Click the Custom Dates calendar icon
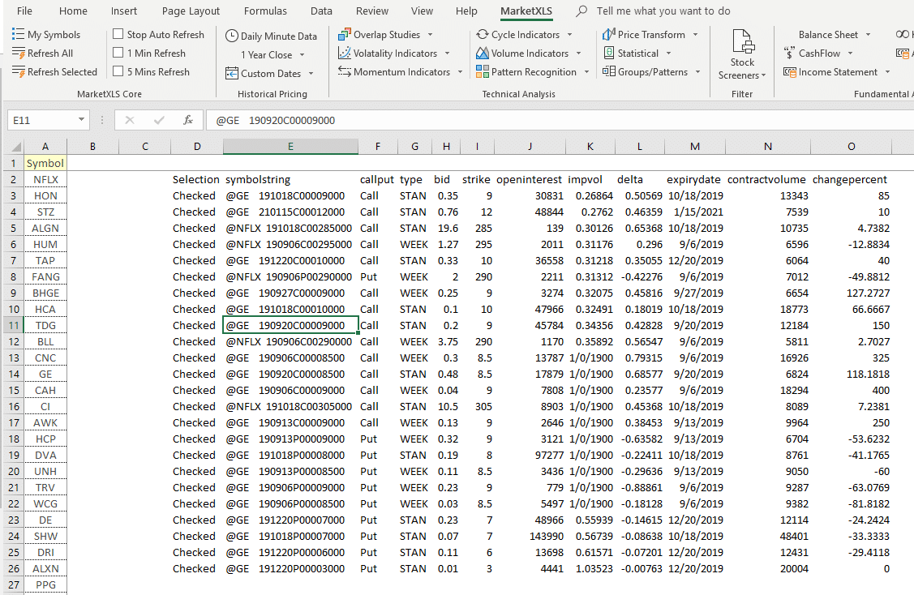Viewport: 914px width, 595px height. [231, 74]
